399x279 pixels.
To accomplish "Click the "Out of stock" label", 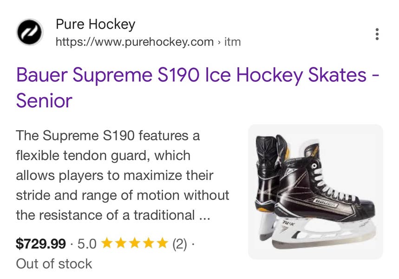I will click(54, 264).
